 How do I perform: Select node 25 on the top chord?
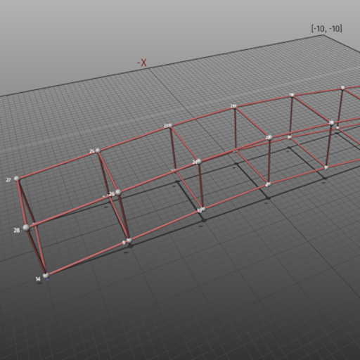[x=98, y=150]
